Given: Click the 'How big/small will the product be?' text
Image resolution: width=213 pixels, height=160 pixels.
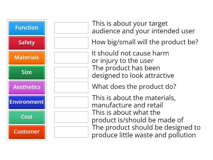Looking at the screenshot, I should pyautogui.click(x=145, y=42).
